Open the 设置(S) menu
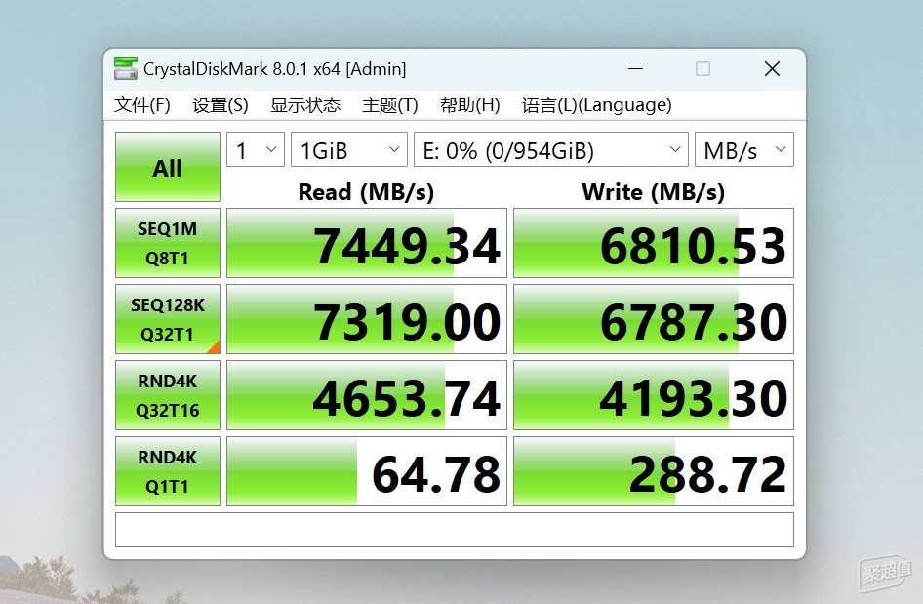 point(221,105)
